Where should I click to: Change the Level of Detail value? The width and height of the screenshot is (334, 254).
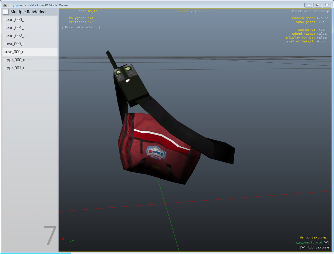(320, 42)
